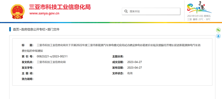
Task: Click the 成文日期 label
Action: [118, 62]
